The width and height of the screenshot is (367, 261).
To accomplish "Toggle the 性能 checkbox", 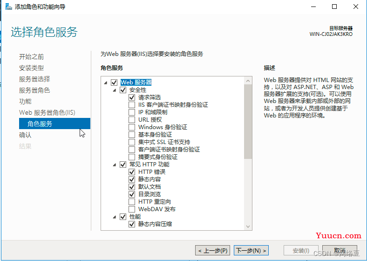I will coord(123,217).
